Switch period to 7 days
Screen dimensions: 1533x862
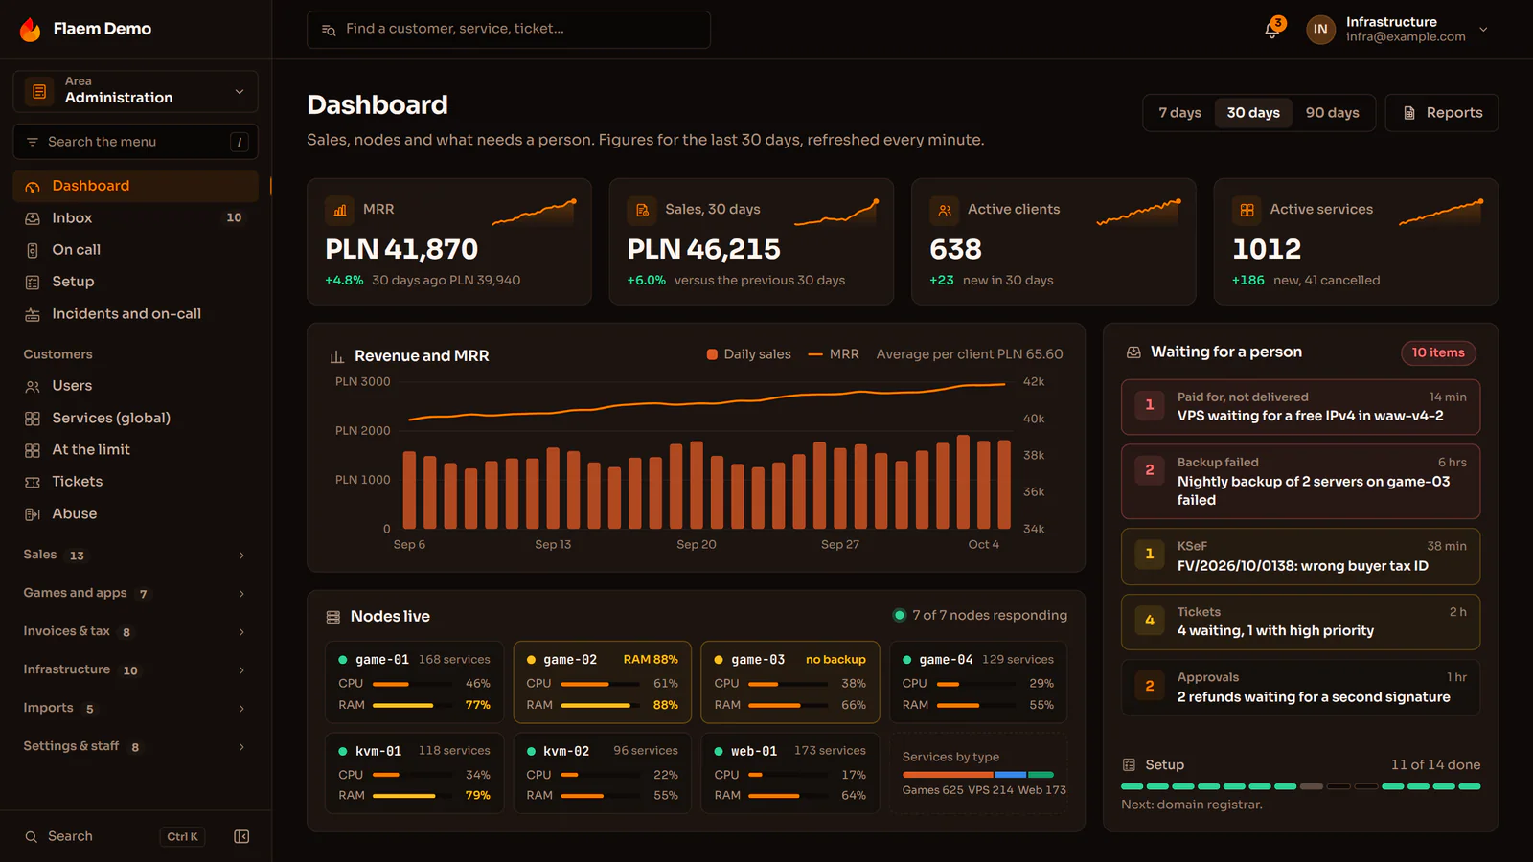pyautogui.click(x=1179, y=113)
